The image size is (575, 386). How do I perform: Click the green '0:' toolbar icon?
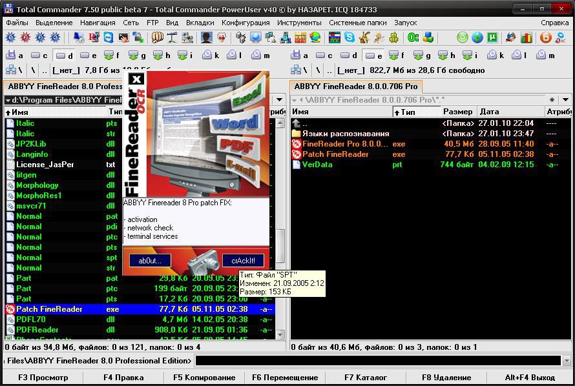pyautogui.click(x=413, y=37)
